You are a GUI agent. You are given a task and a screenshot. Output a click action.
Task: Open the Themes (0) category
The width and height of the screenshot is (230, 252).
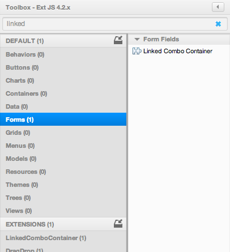pos(63,185)
